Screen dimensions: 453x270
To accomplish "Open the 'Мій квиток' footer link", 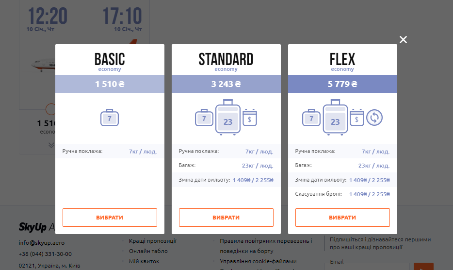I will point(144,261).
